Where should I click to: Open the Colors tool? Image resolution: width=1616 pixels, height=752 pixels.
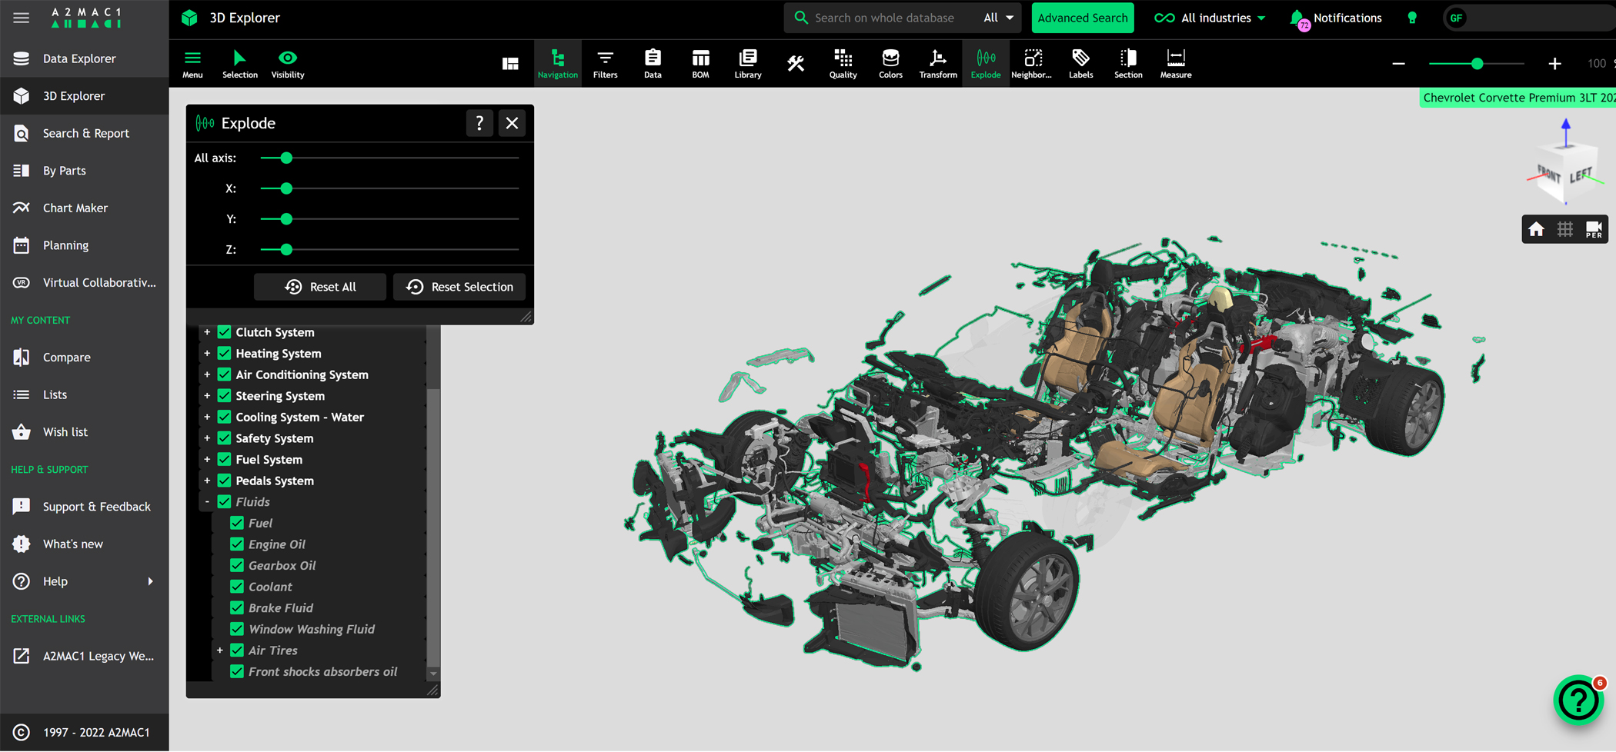pos(890,63)
